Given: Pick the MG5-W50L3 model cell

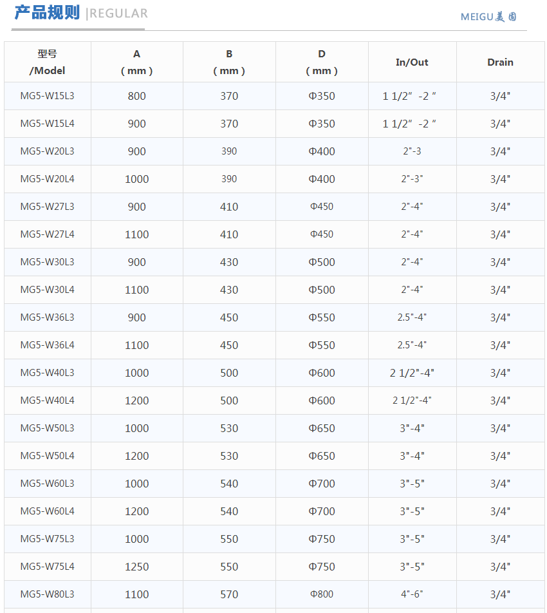Looking at the screenshot, I should [x=48, y=428].
